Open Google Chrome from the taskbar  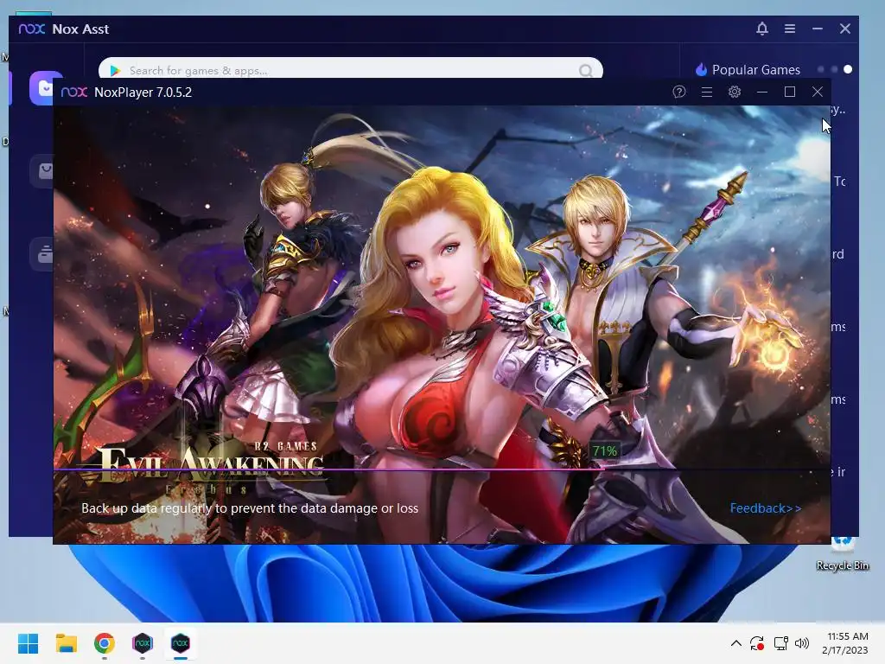point(105,643)
